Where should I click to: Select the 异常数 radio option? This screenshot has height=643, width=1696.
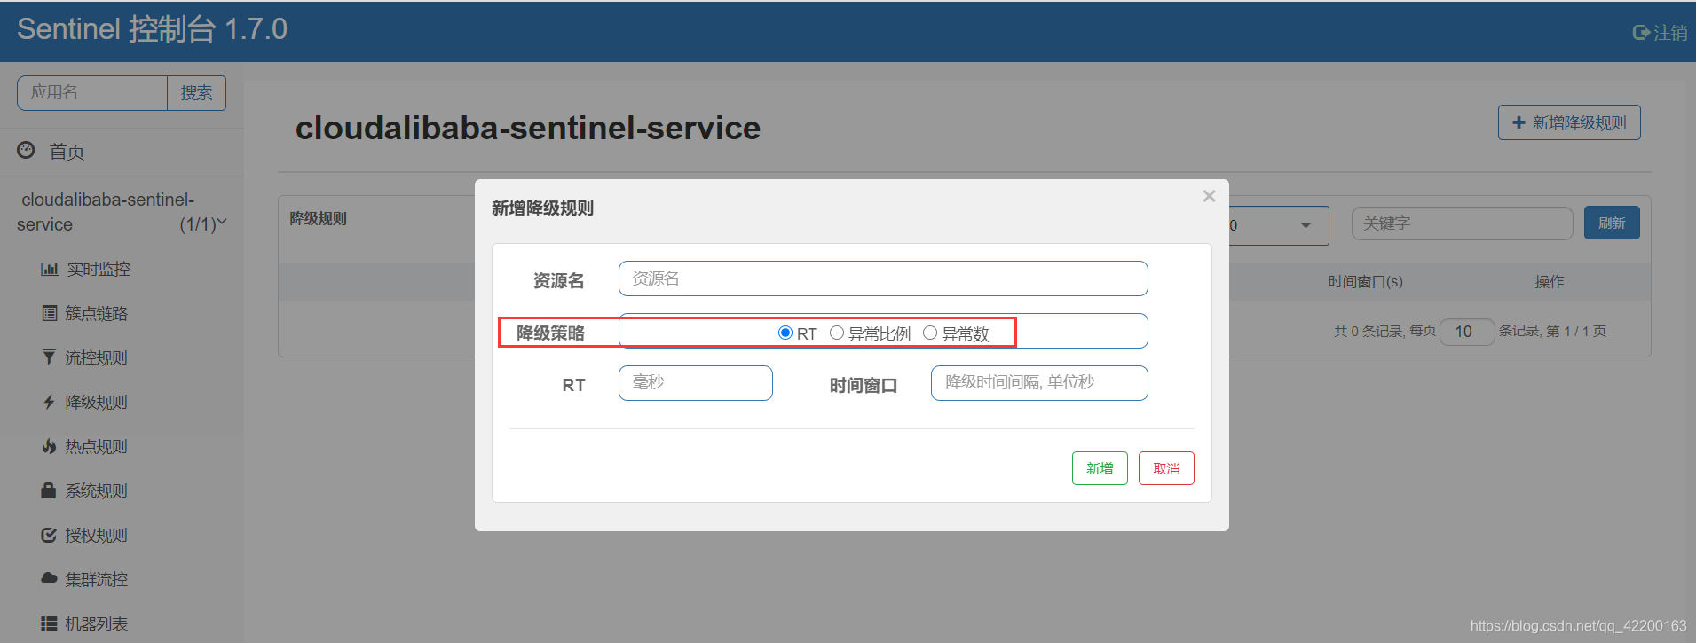pyautogui.click(x=930, y=333)
